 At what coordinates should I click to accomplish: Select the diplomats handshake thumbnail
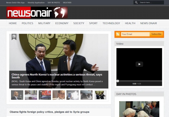click(101, 95)
